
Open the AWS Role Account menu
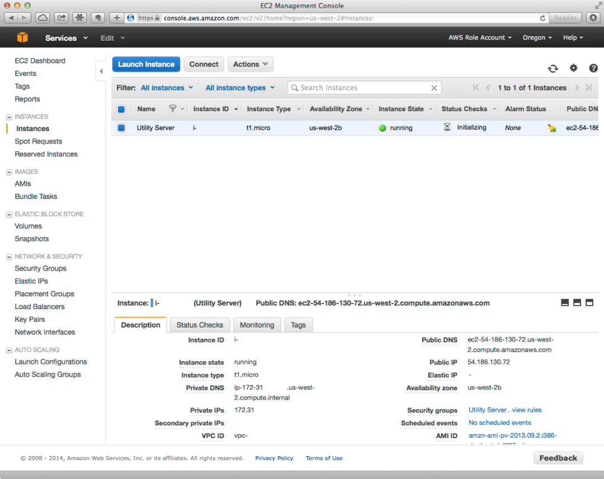[480, 38]
